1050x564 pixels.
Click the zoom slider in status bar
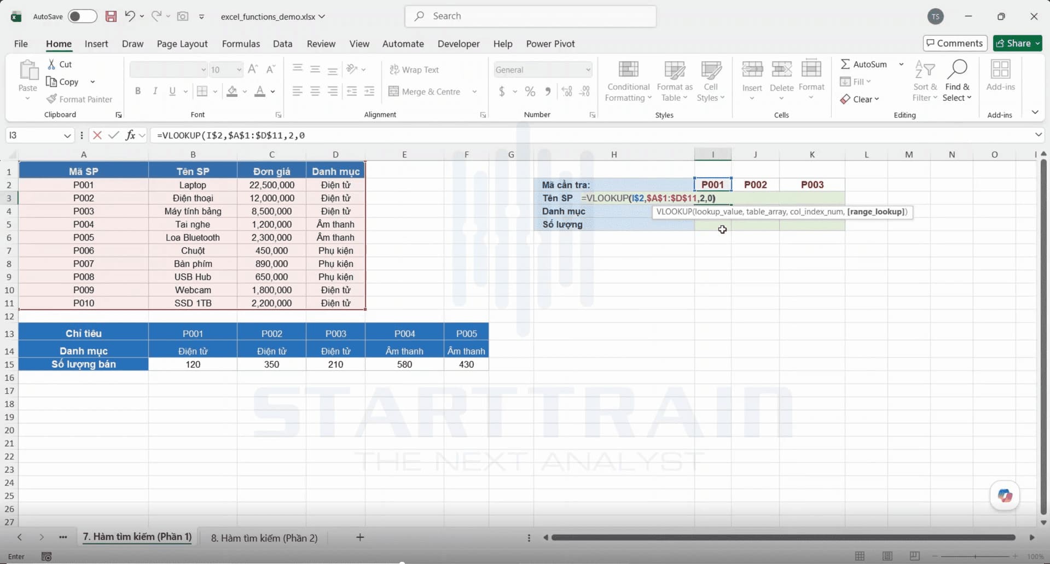pos(975,556)
